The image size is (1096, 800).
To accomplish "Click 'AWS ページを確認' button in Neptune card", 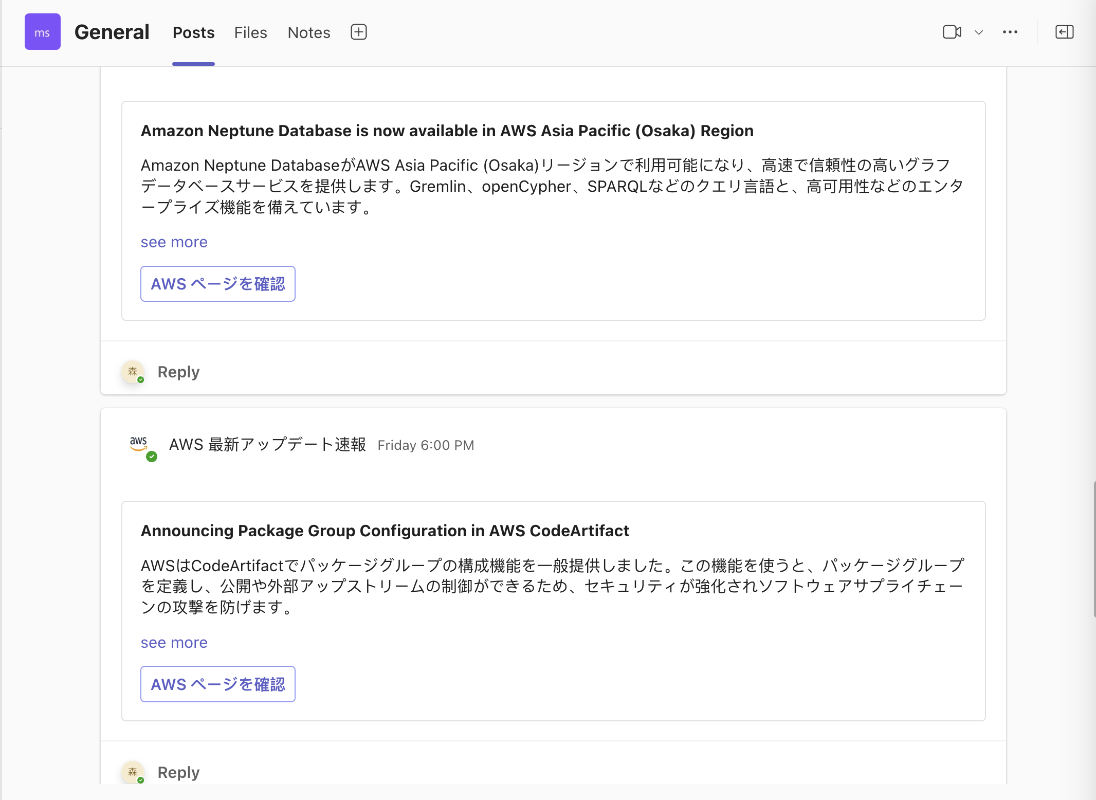I will pos(218,284).
